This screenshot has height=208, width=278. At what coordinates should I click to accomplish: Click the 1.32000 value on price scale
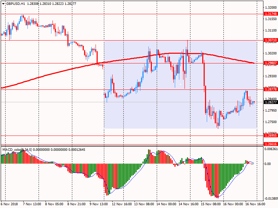pos(271,7)
